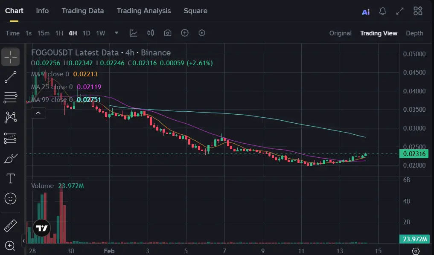Select the 1H interval
The width and height of the screenshot is (434, 255).
click(x=59, y=33)
